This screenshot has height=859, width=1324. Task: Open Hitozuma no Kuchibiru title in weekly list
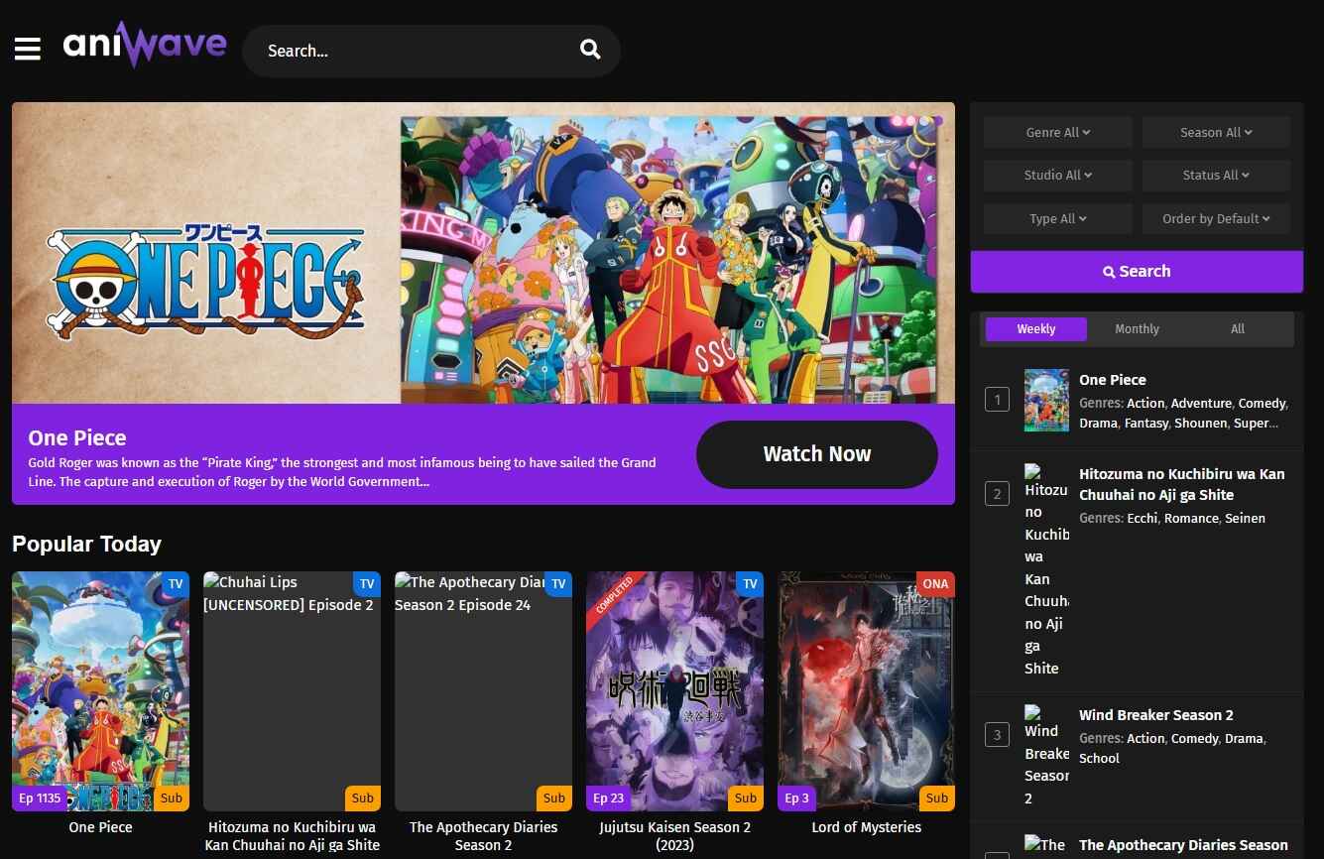(1182, 484)
